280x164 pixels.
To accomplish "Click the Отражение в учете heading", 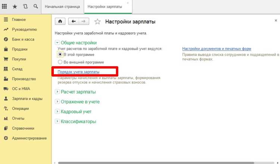I will [80, 102].
